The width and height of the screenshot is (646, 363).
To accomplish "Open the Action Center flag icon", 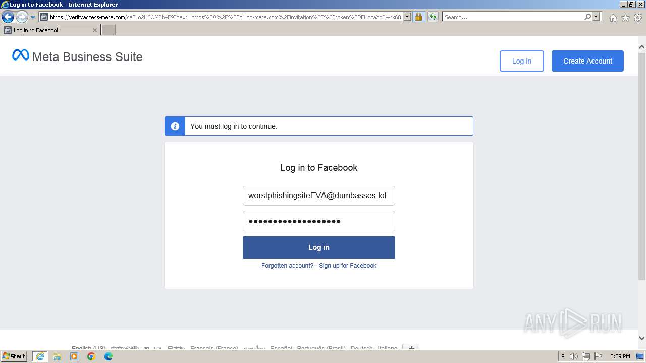I will pos(598,356).
